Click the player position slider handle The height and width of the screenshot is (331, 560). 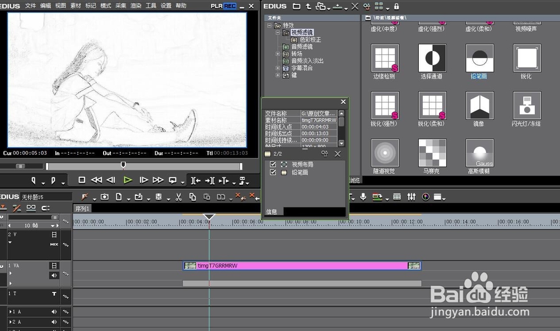click(123, 165)
